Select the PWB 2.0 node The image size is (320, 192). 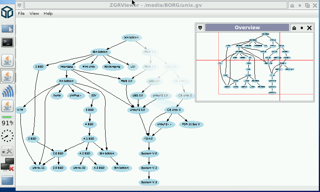[x=126, y=81]
